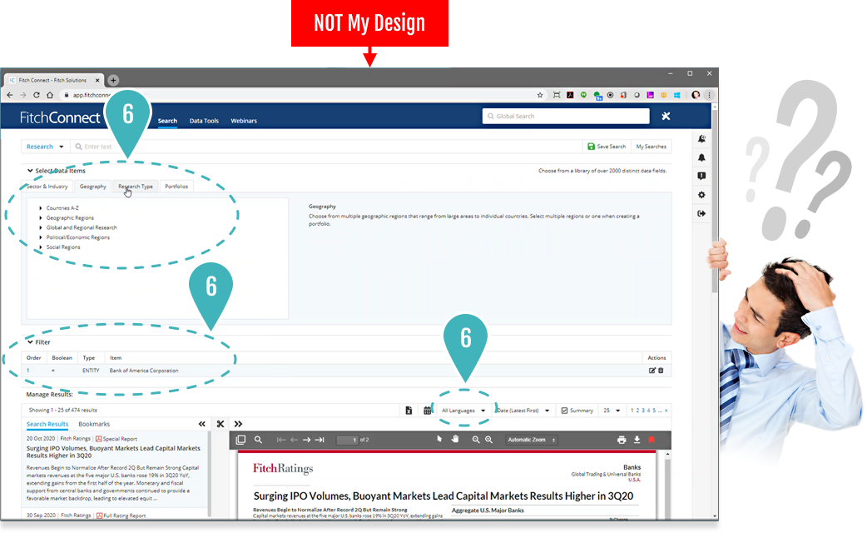Click the Global Search field
867x548 pixels.
566,117
